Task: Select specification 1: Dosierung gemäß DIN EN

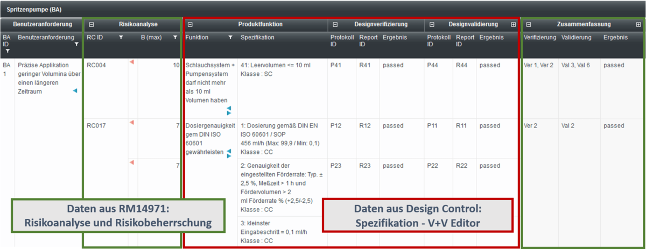Action: coord(279,139)
